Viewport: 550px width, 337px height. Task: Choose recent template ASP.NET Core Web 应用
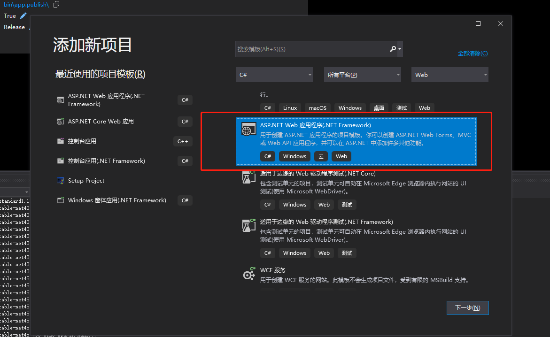[124, 122]
